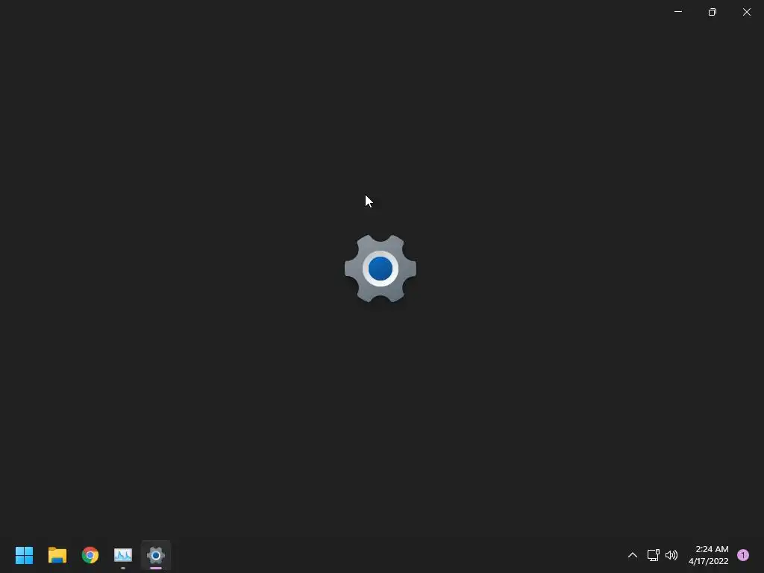Image resolution: width=764 pixels, height=573 pixels.
Task: Open the Windows Start menu
Action: pyautogui.click(x=24, y=555)
